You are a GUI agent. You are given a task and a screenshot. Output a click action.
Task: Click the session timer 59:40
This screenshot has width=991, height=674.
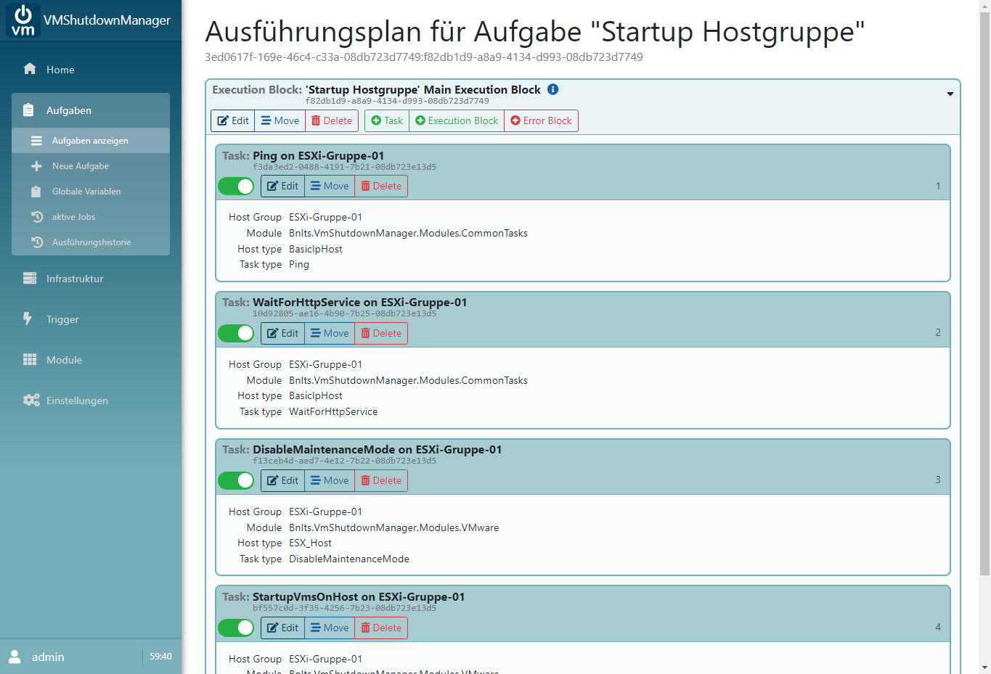[x=160, y=657]
